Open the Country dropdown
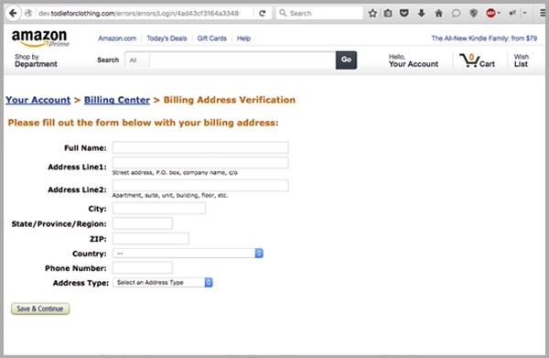This screenshot has width=549, height=358. [x=188, y=254]
